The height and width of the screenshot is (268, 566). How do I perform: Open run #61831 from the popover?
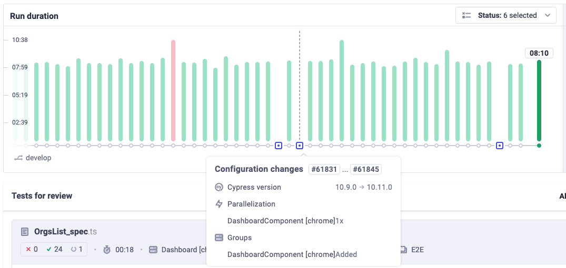324,169
